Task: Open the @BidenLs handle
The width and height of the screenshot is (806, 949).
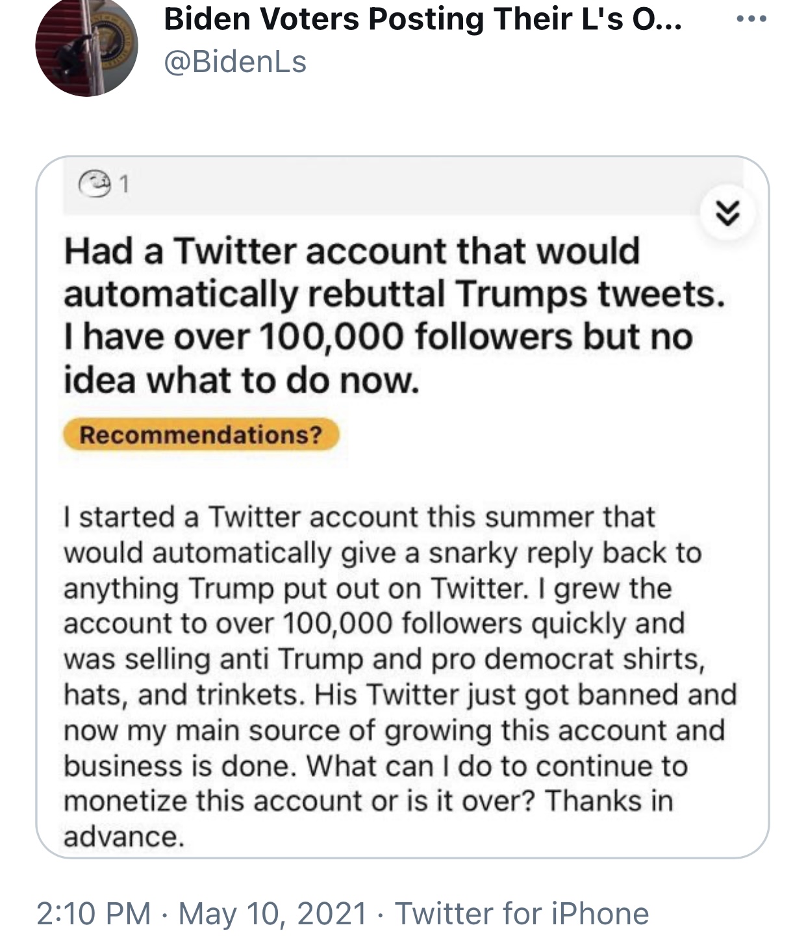Action: pos(235,62)
